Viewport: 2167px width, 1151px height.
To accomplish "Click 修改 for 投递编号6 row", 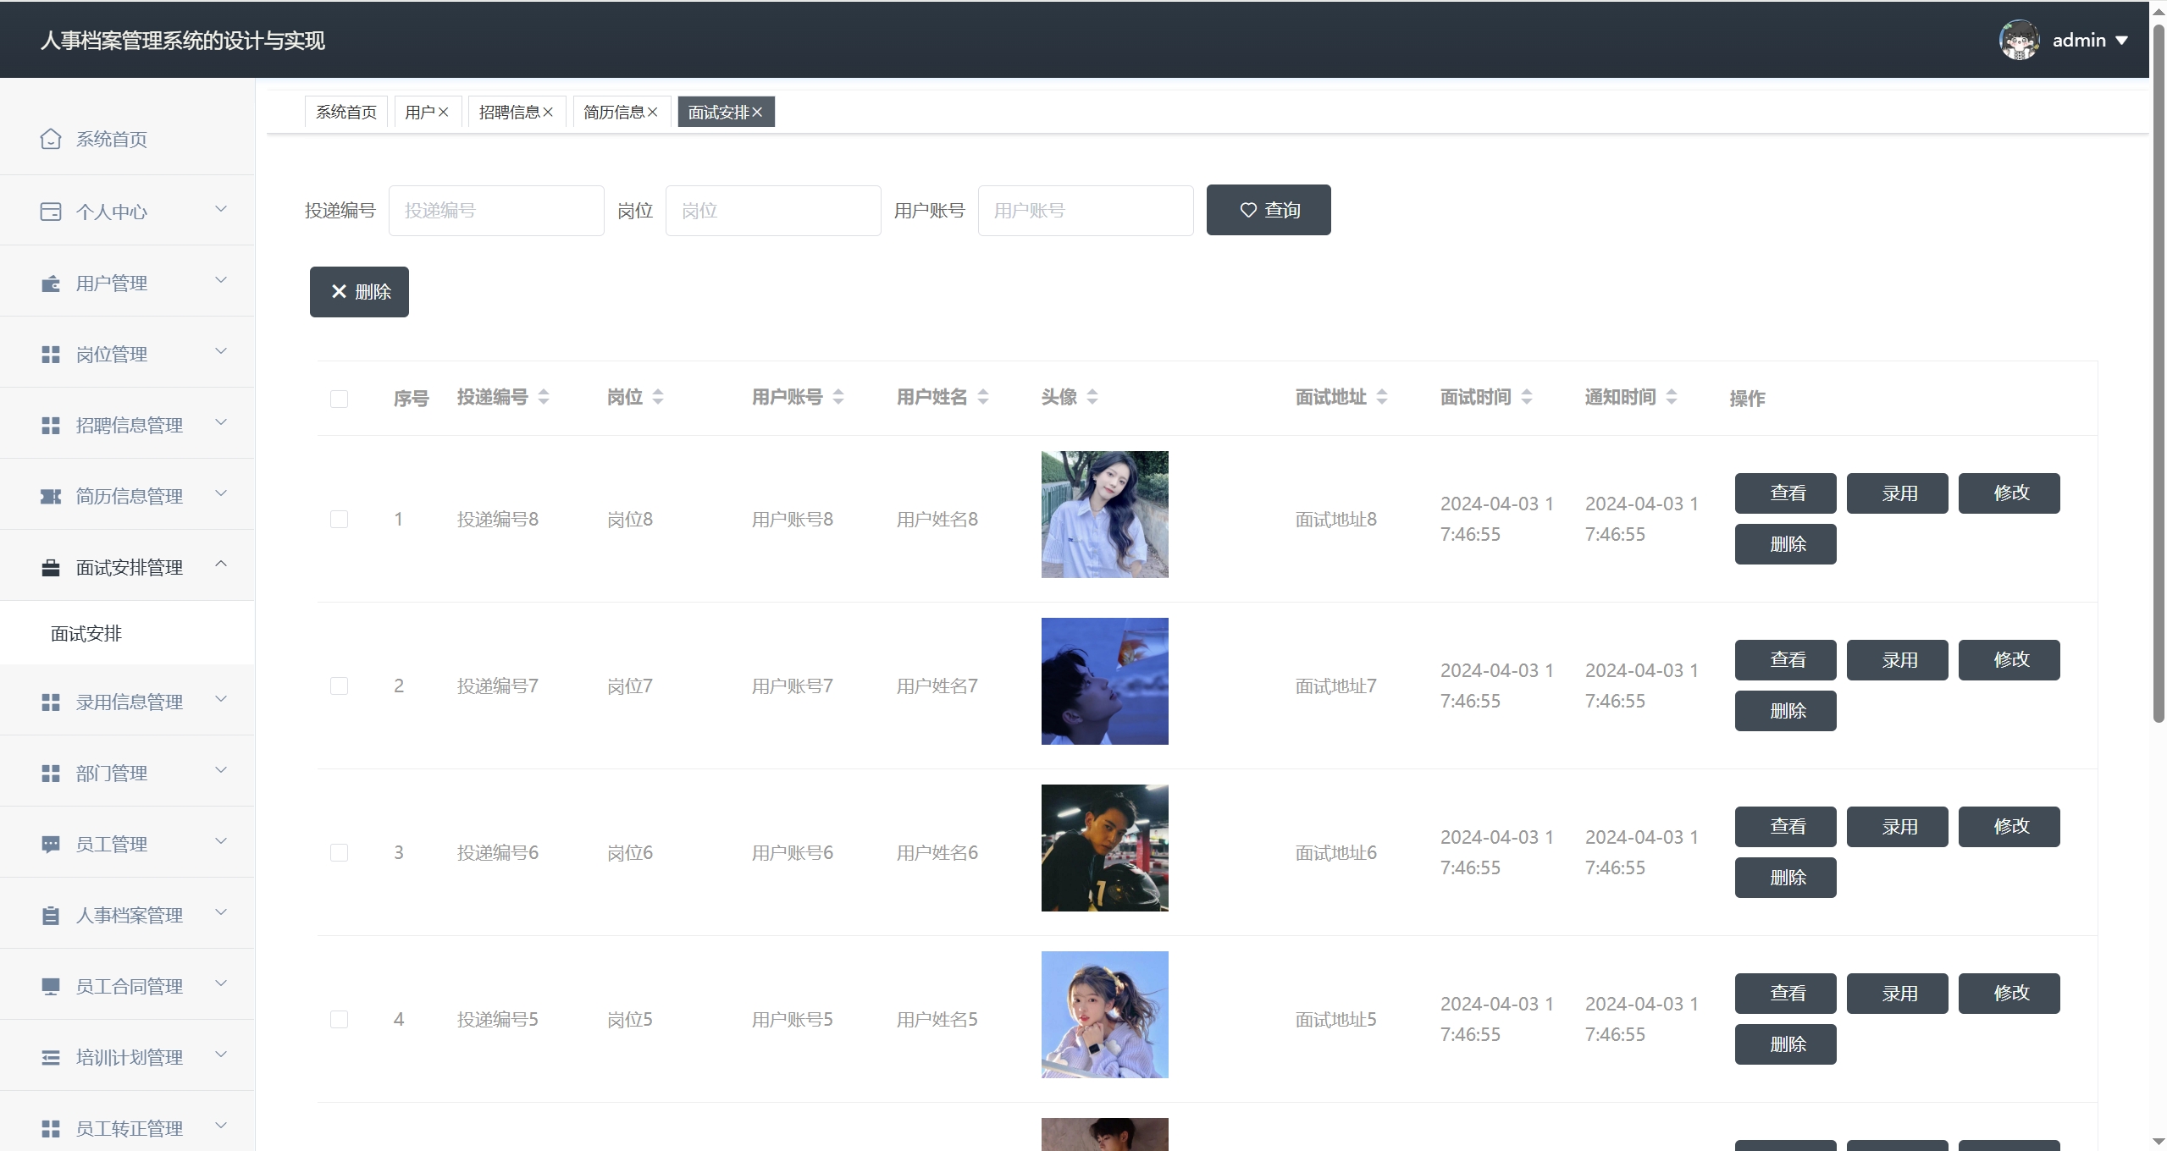I will (2009, 827).
